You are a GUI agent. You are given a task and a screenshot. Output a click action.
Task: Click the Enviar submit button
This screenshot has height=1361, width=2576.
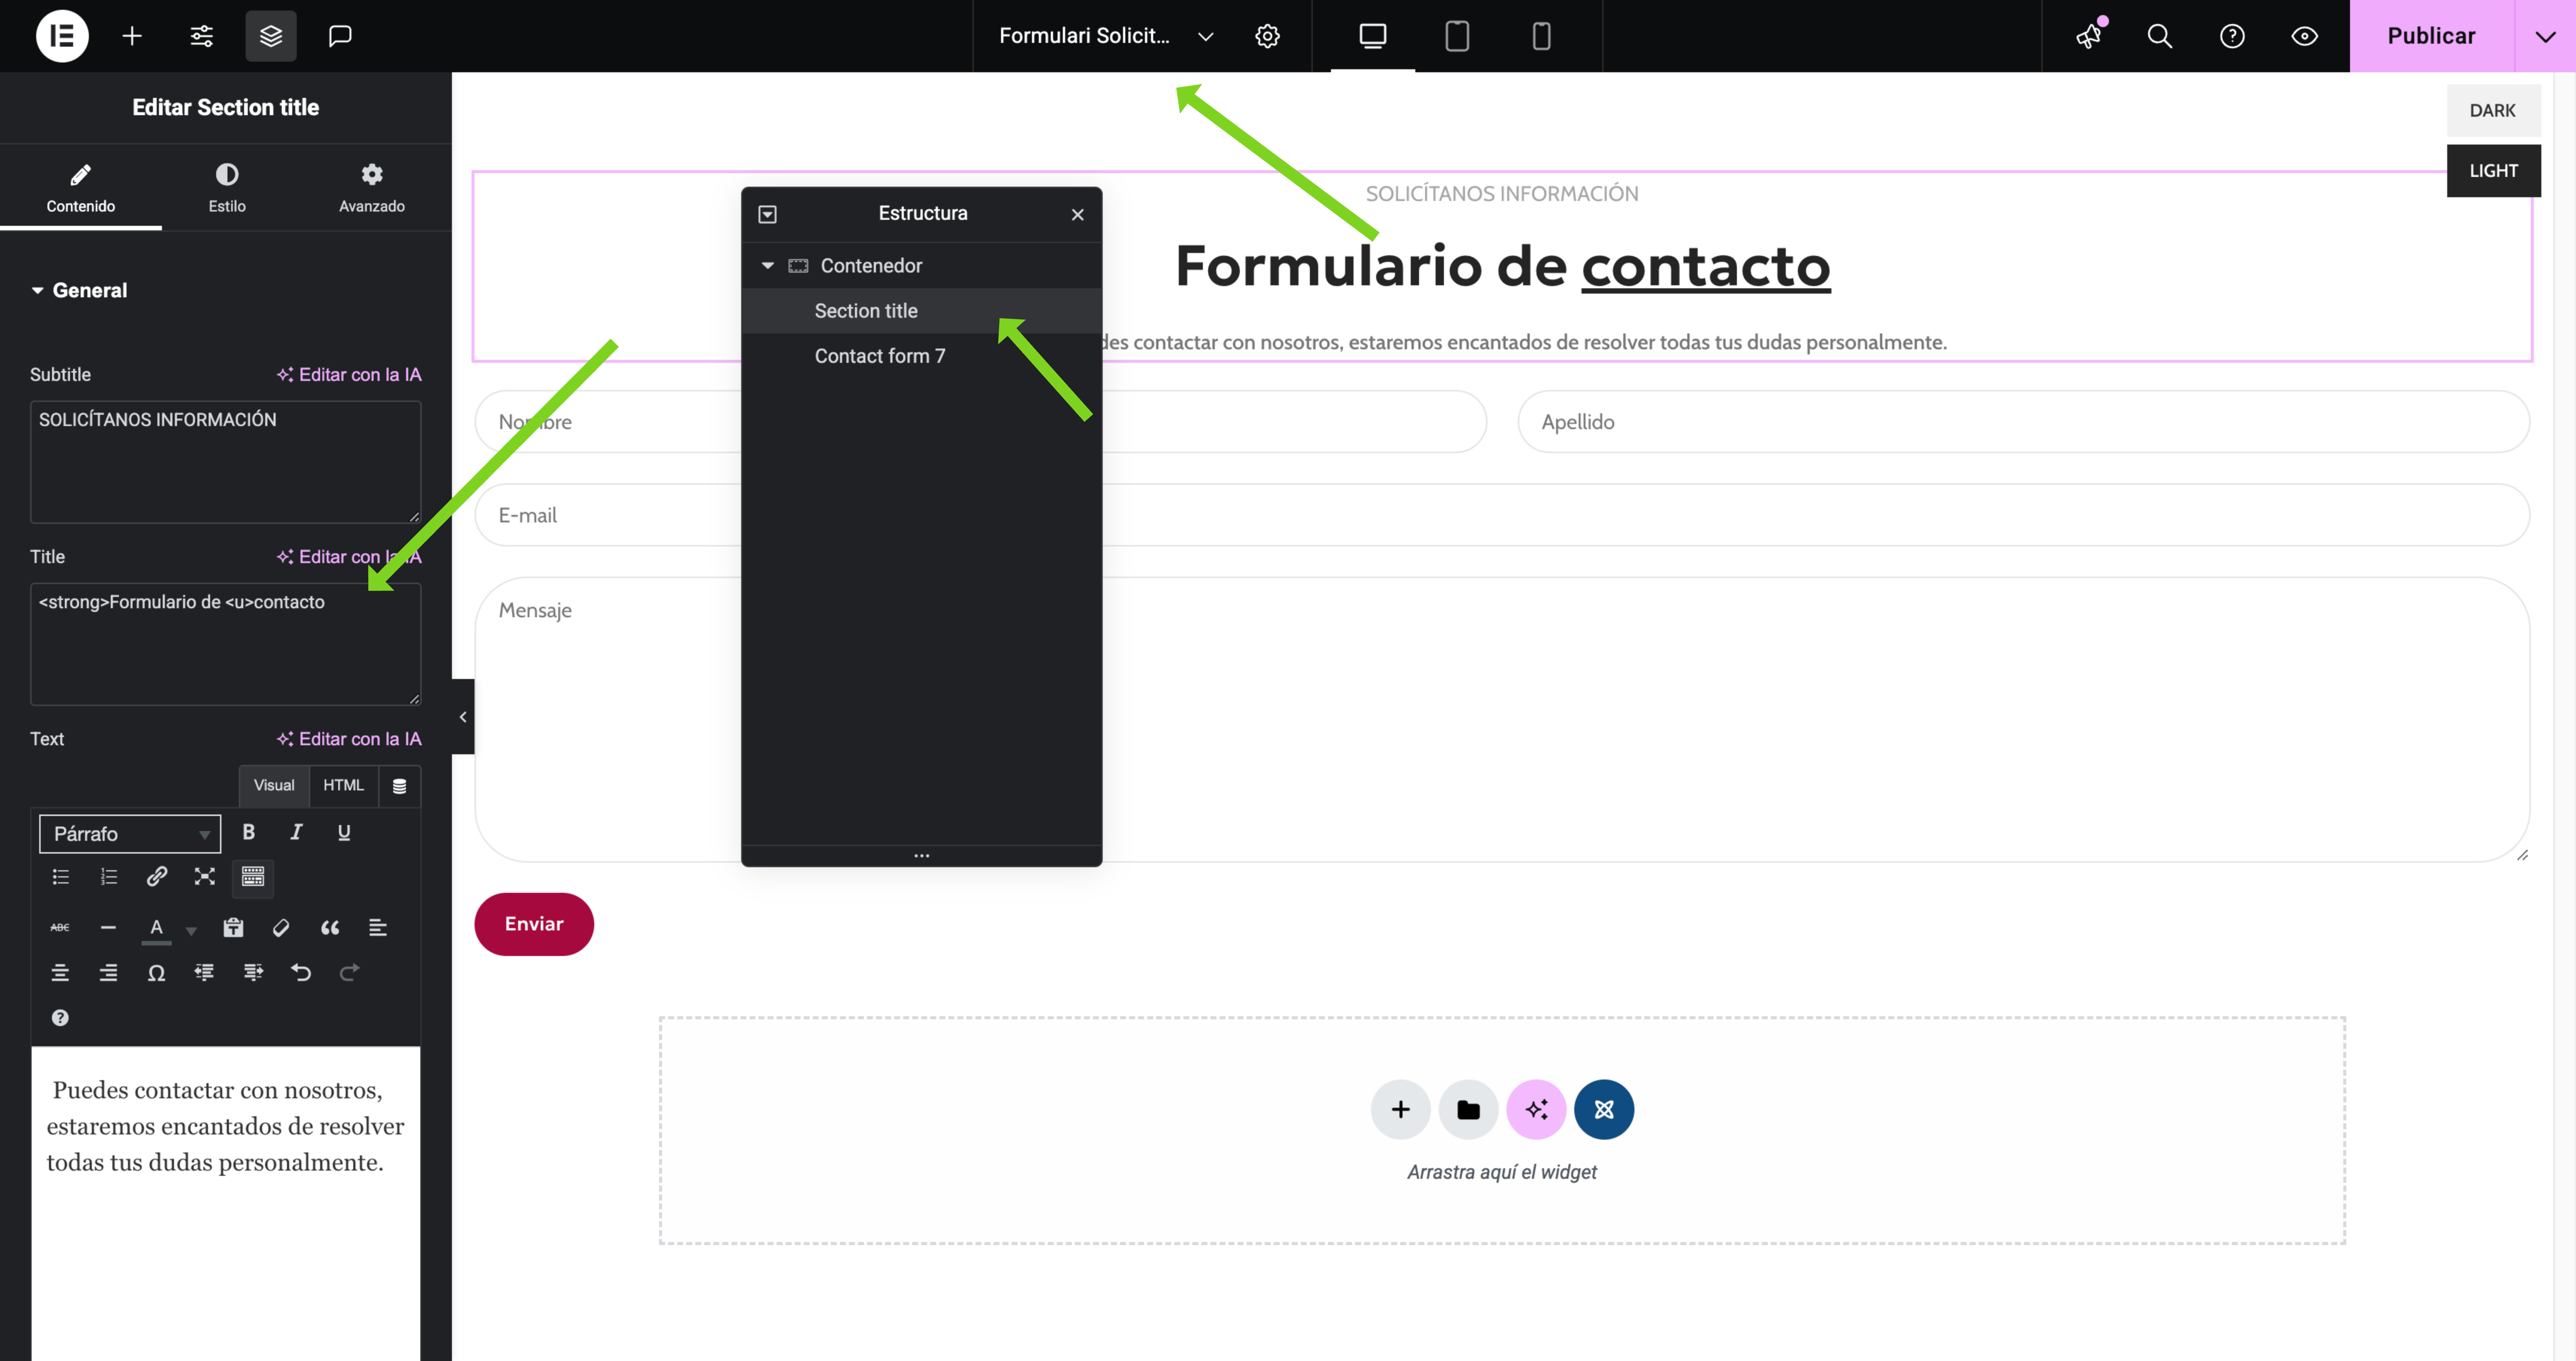(x=534, y=924)
